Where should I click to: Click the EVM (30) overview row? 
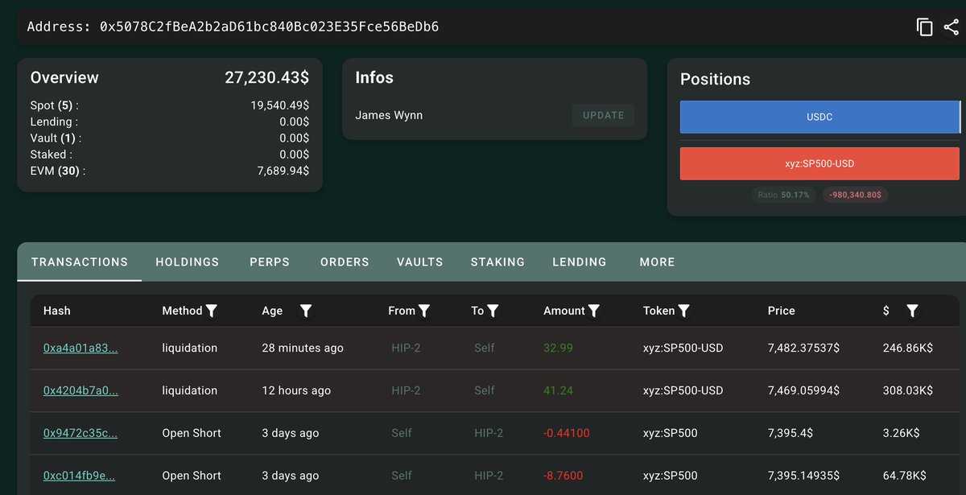pos(170,171)
